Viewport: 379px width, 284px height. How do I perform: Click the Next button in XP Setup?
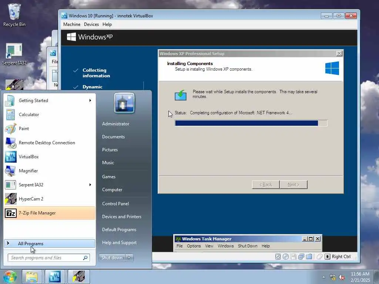[x=294, y=185]
